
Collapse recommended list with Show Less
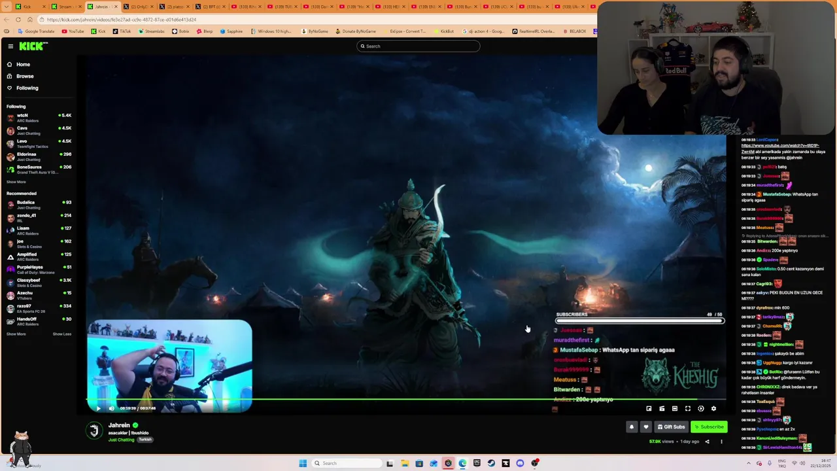(62, 334)
